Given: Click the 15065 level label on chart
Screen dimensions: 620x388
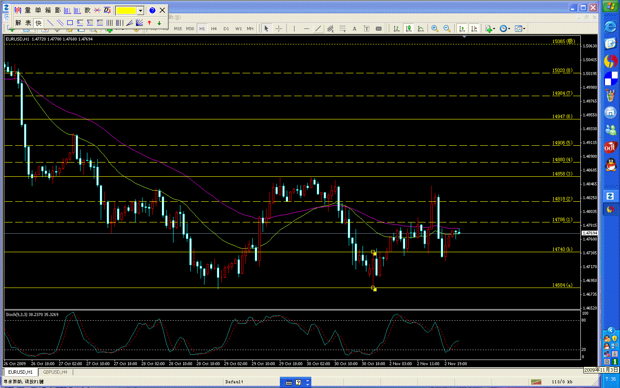Looking at the screenshot, I should tap(564, 41).
